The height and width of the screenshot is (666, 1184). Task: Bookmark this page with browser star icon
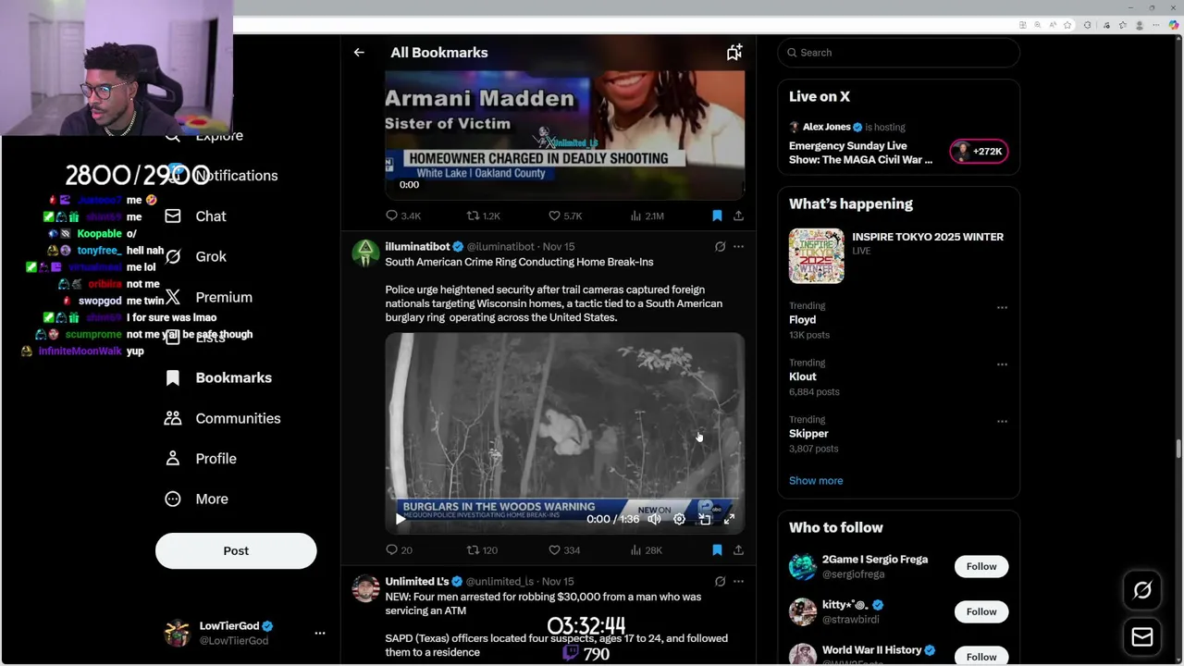(x=1067, y=25)
